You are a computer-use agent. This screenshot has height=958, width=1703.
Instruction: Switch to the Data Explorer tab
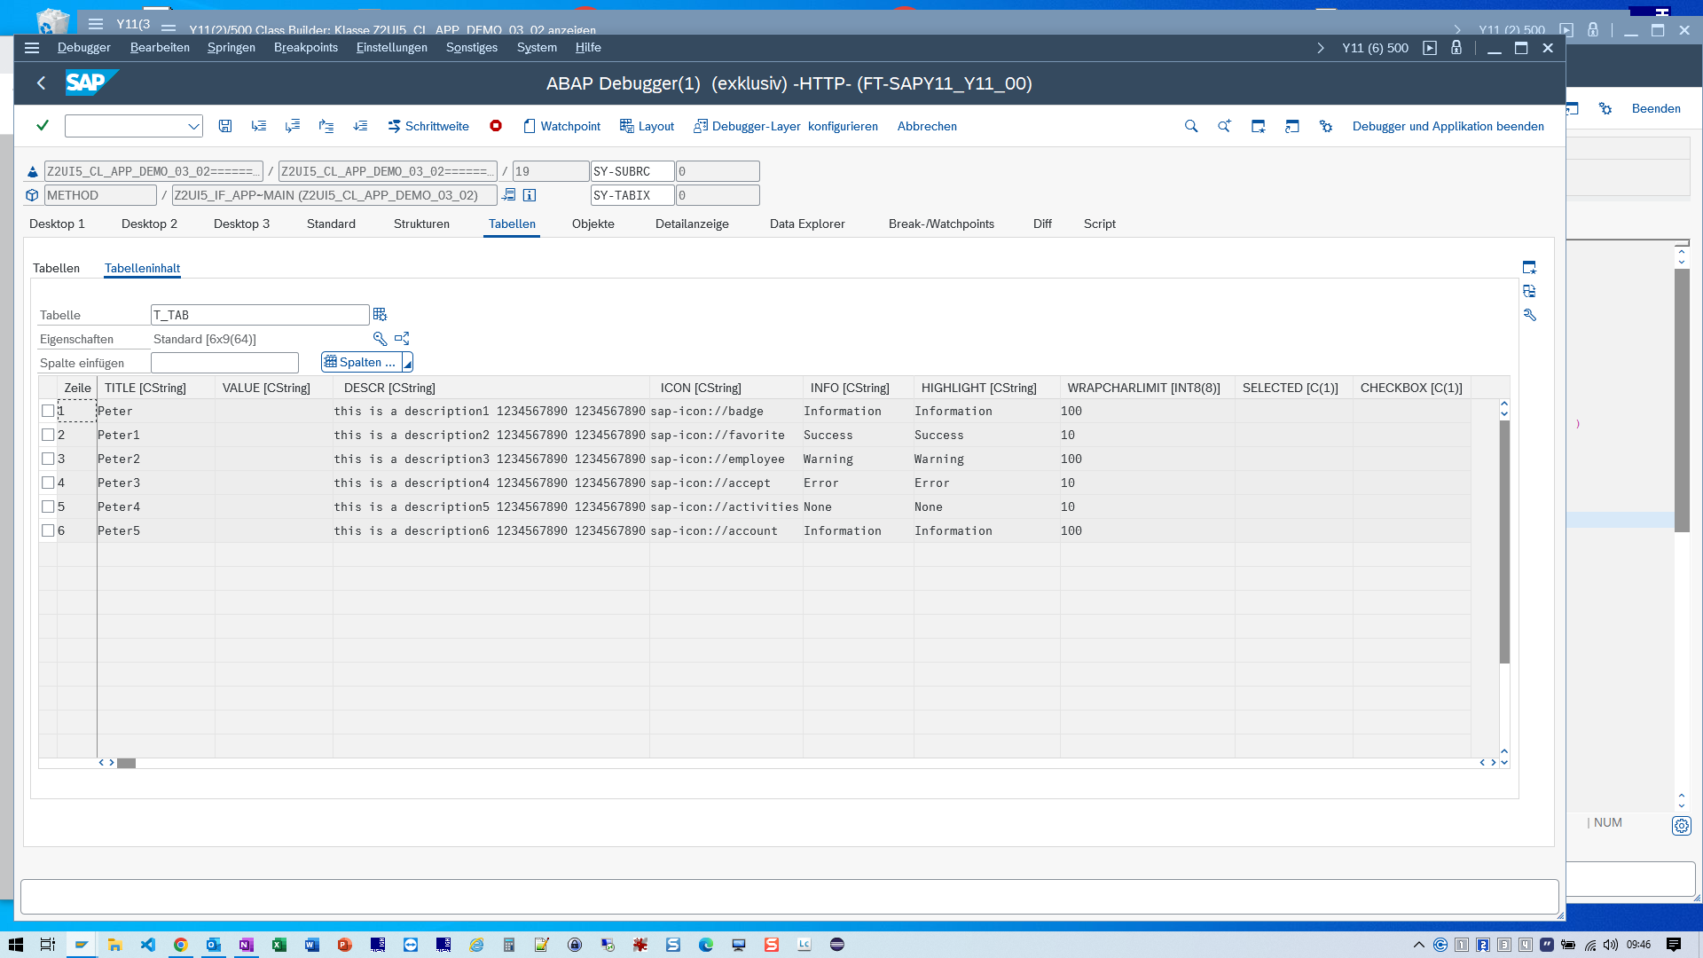[807, 224]
